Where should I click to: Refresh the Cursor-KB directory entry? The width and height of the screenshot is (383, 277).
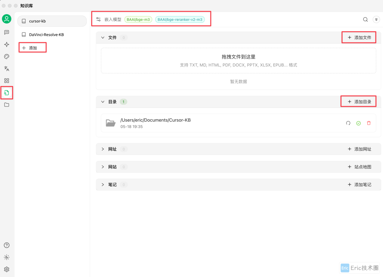(x=348, y=123)
